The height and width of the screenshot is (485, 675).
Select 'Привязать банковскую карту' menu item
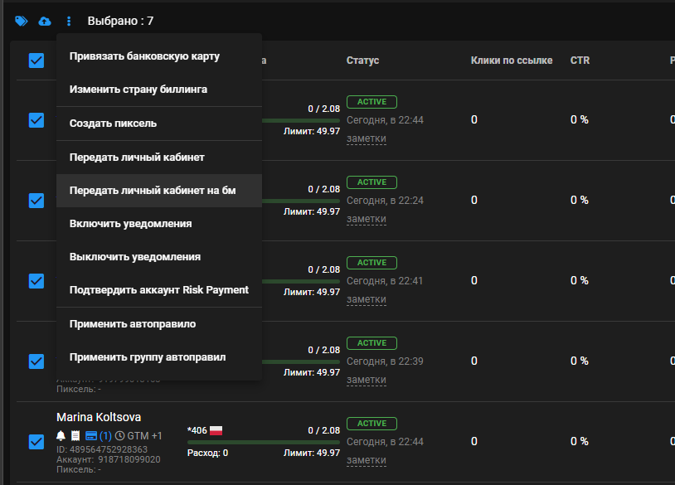[144, 56]
